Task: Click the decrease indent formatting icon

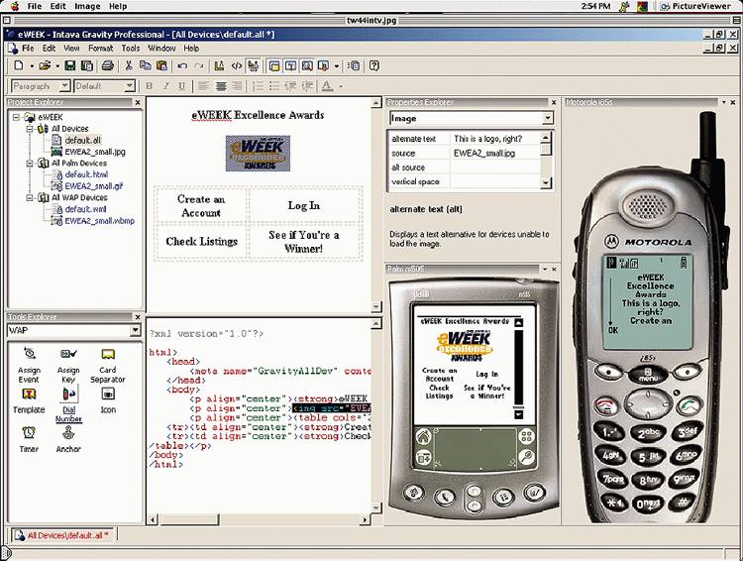Action: pyautogui.click(x=290, y=86)
